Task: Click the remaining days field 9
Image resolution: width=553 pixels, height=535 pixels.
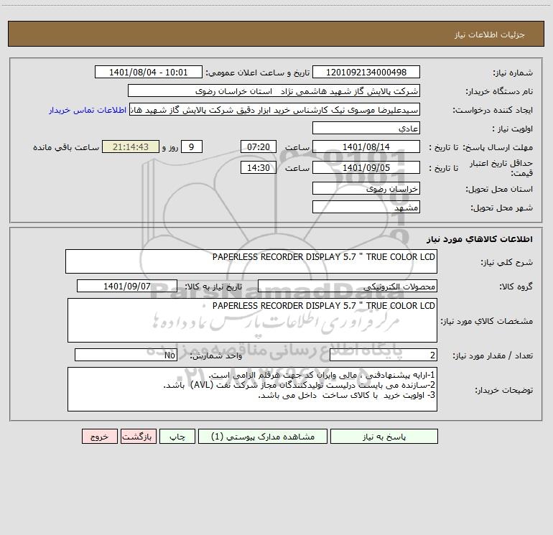Action: coord(192,146)
